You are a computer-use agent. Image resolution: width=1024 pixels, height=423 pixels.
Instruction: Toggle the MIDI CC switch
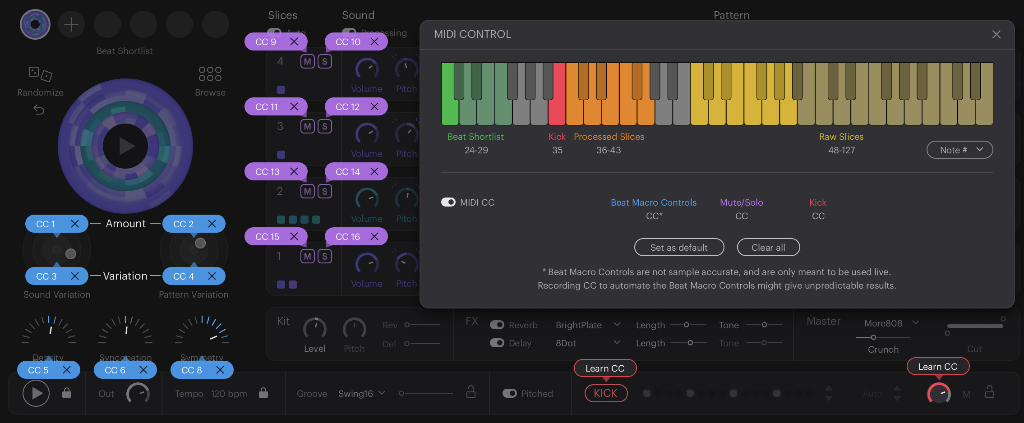click(x=448, y=202)
